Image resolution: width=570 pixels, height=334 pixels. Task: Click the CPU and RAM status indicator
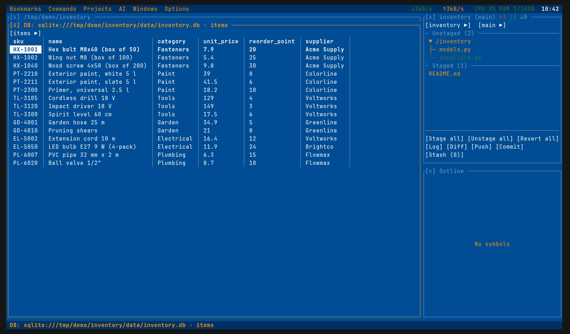(x=504, y=9)
